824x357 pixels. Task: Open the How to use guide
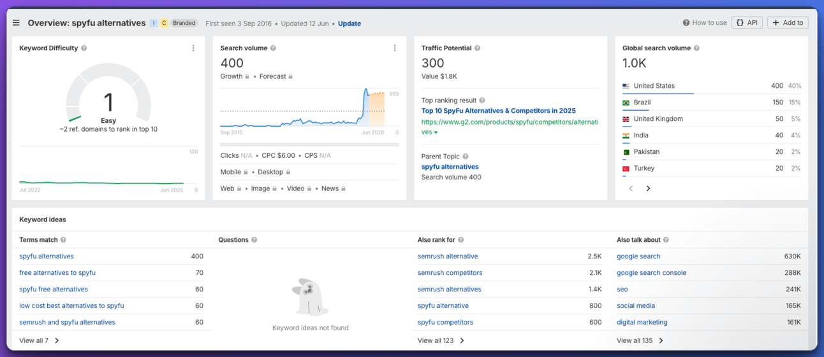705,23
